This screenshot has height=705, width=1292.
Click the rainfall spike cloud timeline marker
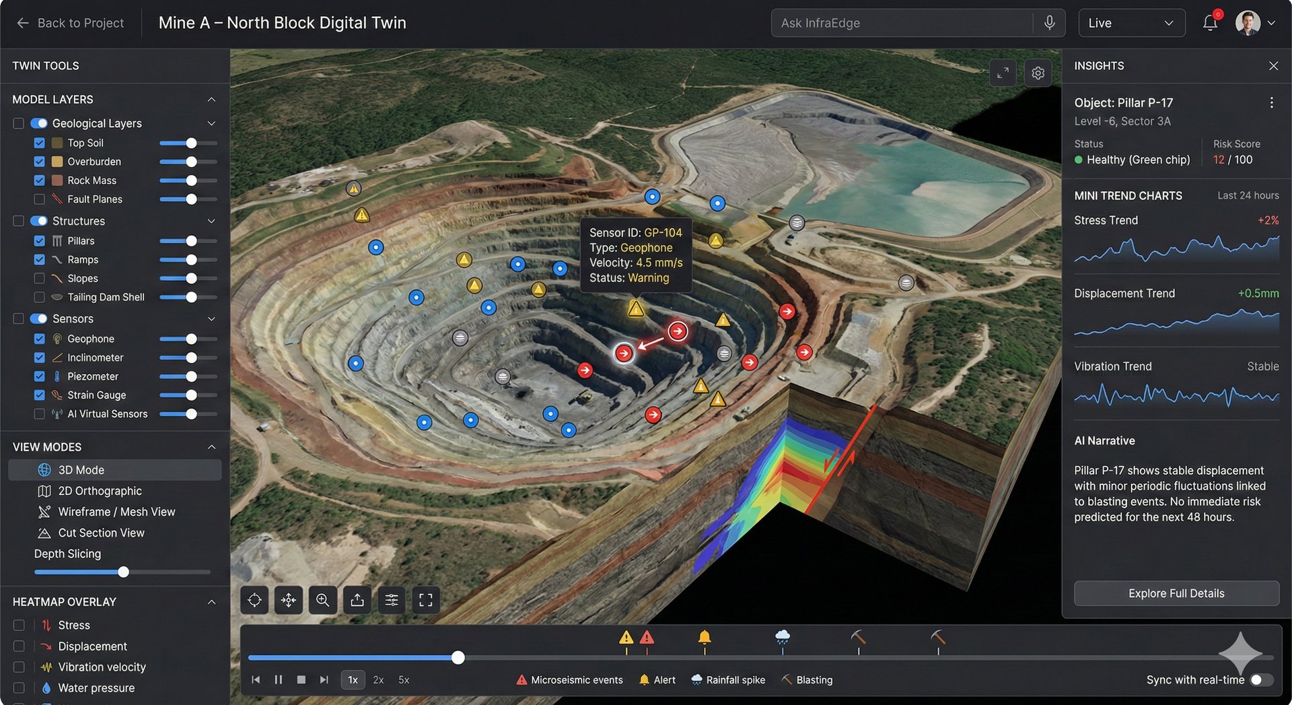click(783, 637)
